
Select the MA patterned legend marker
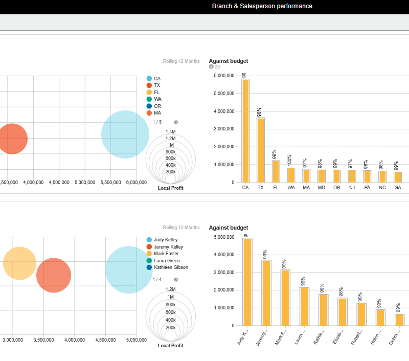[x=150, y=113]
